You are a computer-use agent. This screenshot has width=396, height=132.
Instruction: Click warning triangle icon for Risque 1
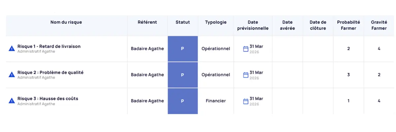pos(12,49)
